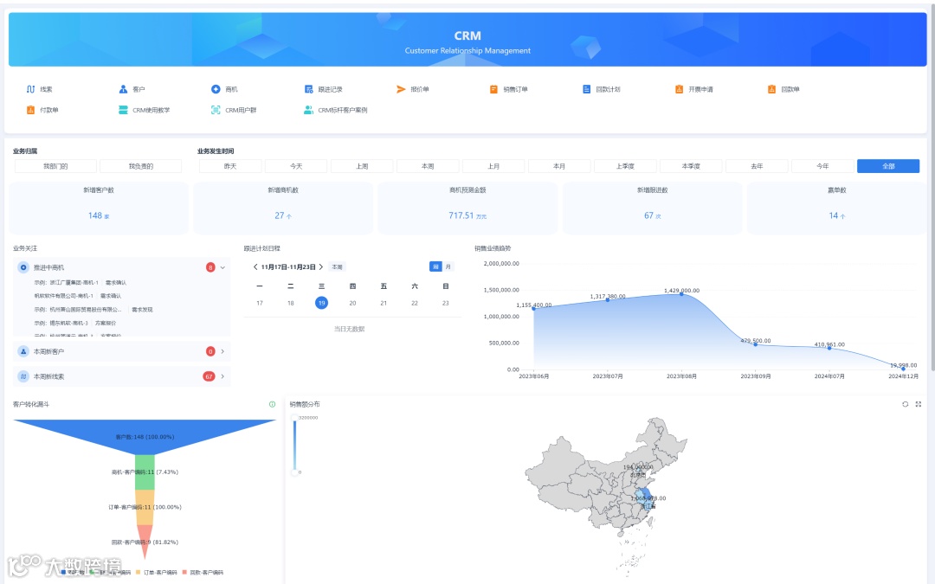Open the 回款计划 payment plan icon
This screenshot has height=584, width=935.
[586, 89]
